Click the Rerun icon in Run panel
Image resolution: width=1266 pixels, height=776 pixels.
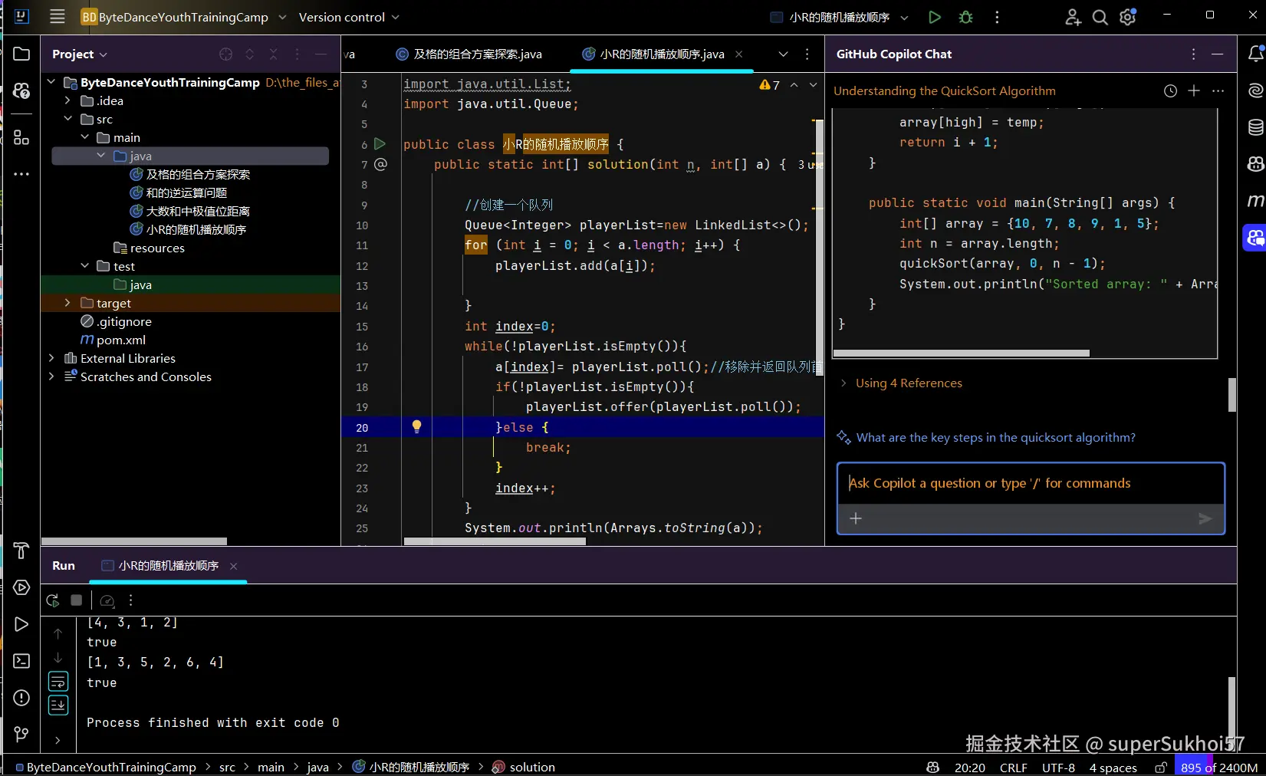click(x=52, y=600)
